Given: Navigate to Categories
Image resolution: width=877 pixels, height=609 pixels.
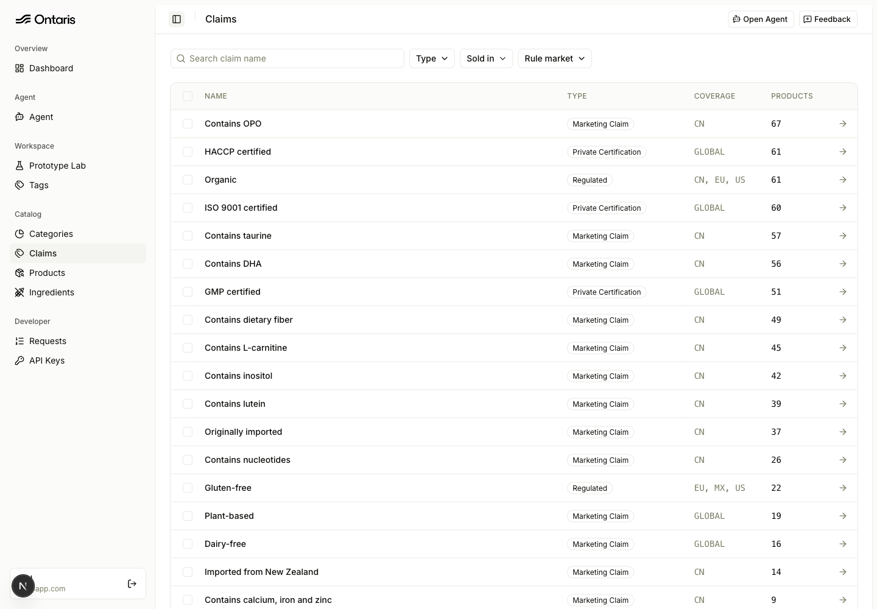Looking at the screenshot, I should click(78, 234).
